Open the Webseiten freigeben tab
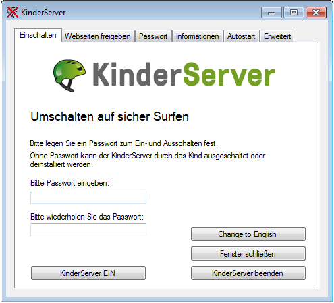This screenshot has height=303, width=334. point(98,36)
